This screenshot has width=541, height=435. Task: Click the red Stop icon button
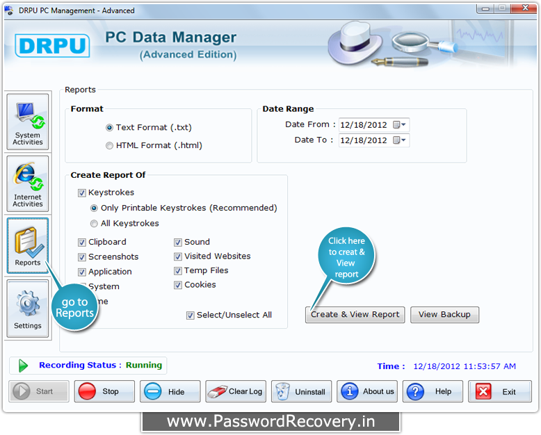pyautogui.click(x=104, y=391)
